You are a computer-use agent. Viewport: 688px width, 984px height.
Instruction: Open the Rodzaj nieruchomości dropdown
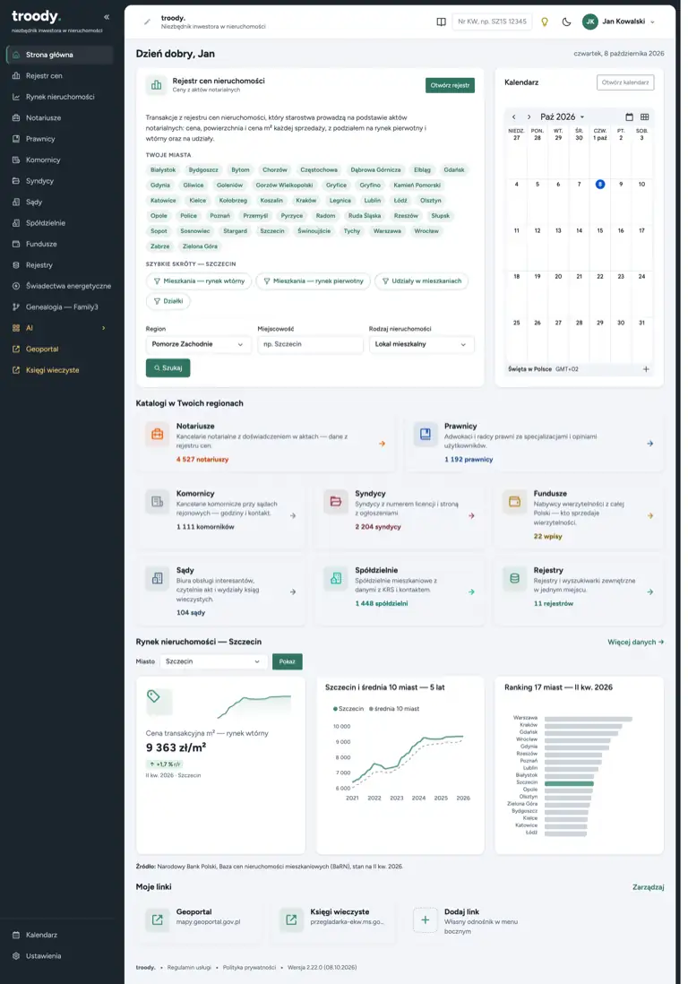[421, 344]
